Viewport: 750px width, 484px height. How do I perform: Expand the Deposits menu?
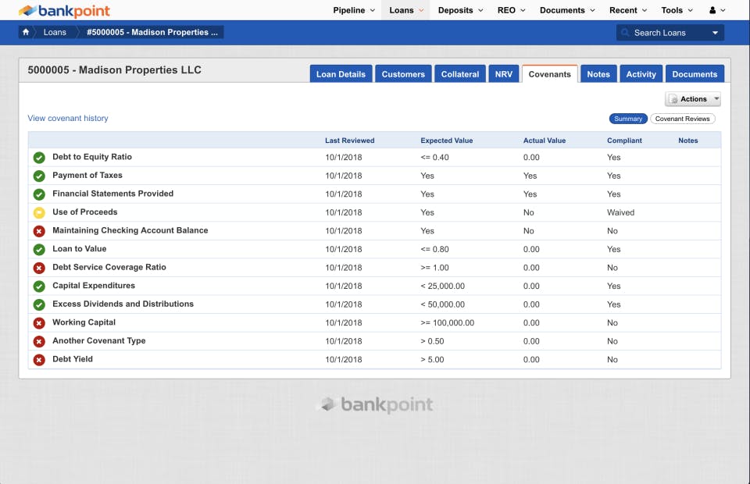point(460,10)
